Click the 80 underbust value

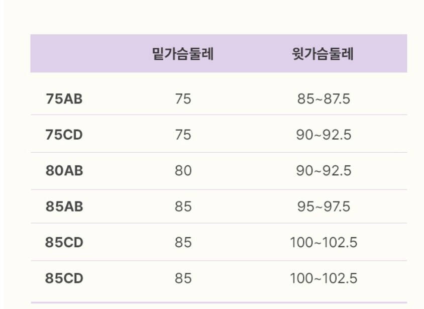click(183, 171)
